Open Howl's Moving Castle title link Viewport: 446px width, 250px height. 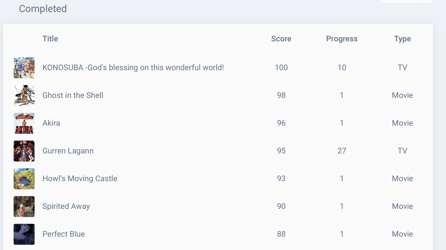(80, 179)
